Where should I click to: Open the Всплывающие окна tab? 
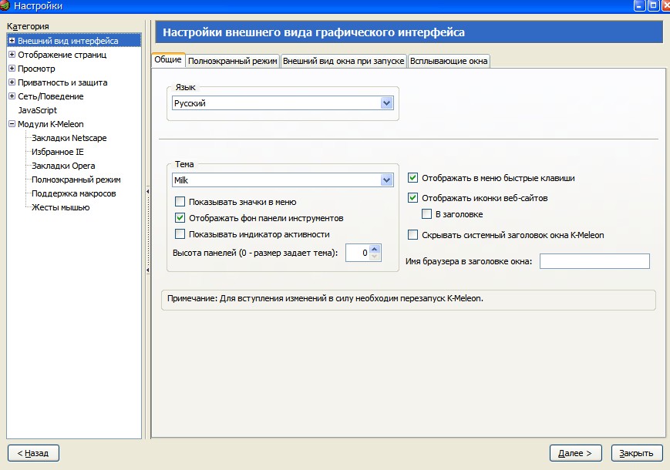click(x=449, y=61)
